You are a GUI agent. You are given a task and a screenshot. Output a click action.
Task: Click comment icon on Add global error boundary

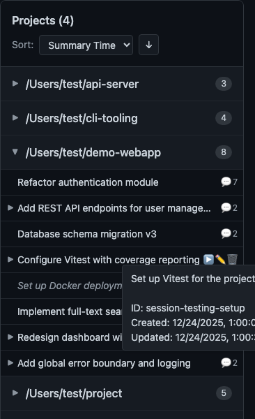[226, 362]
